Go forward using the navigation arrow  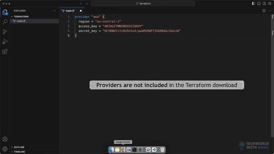point(86,3)
